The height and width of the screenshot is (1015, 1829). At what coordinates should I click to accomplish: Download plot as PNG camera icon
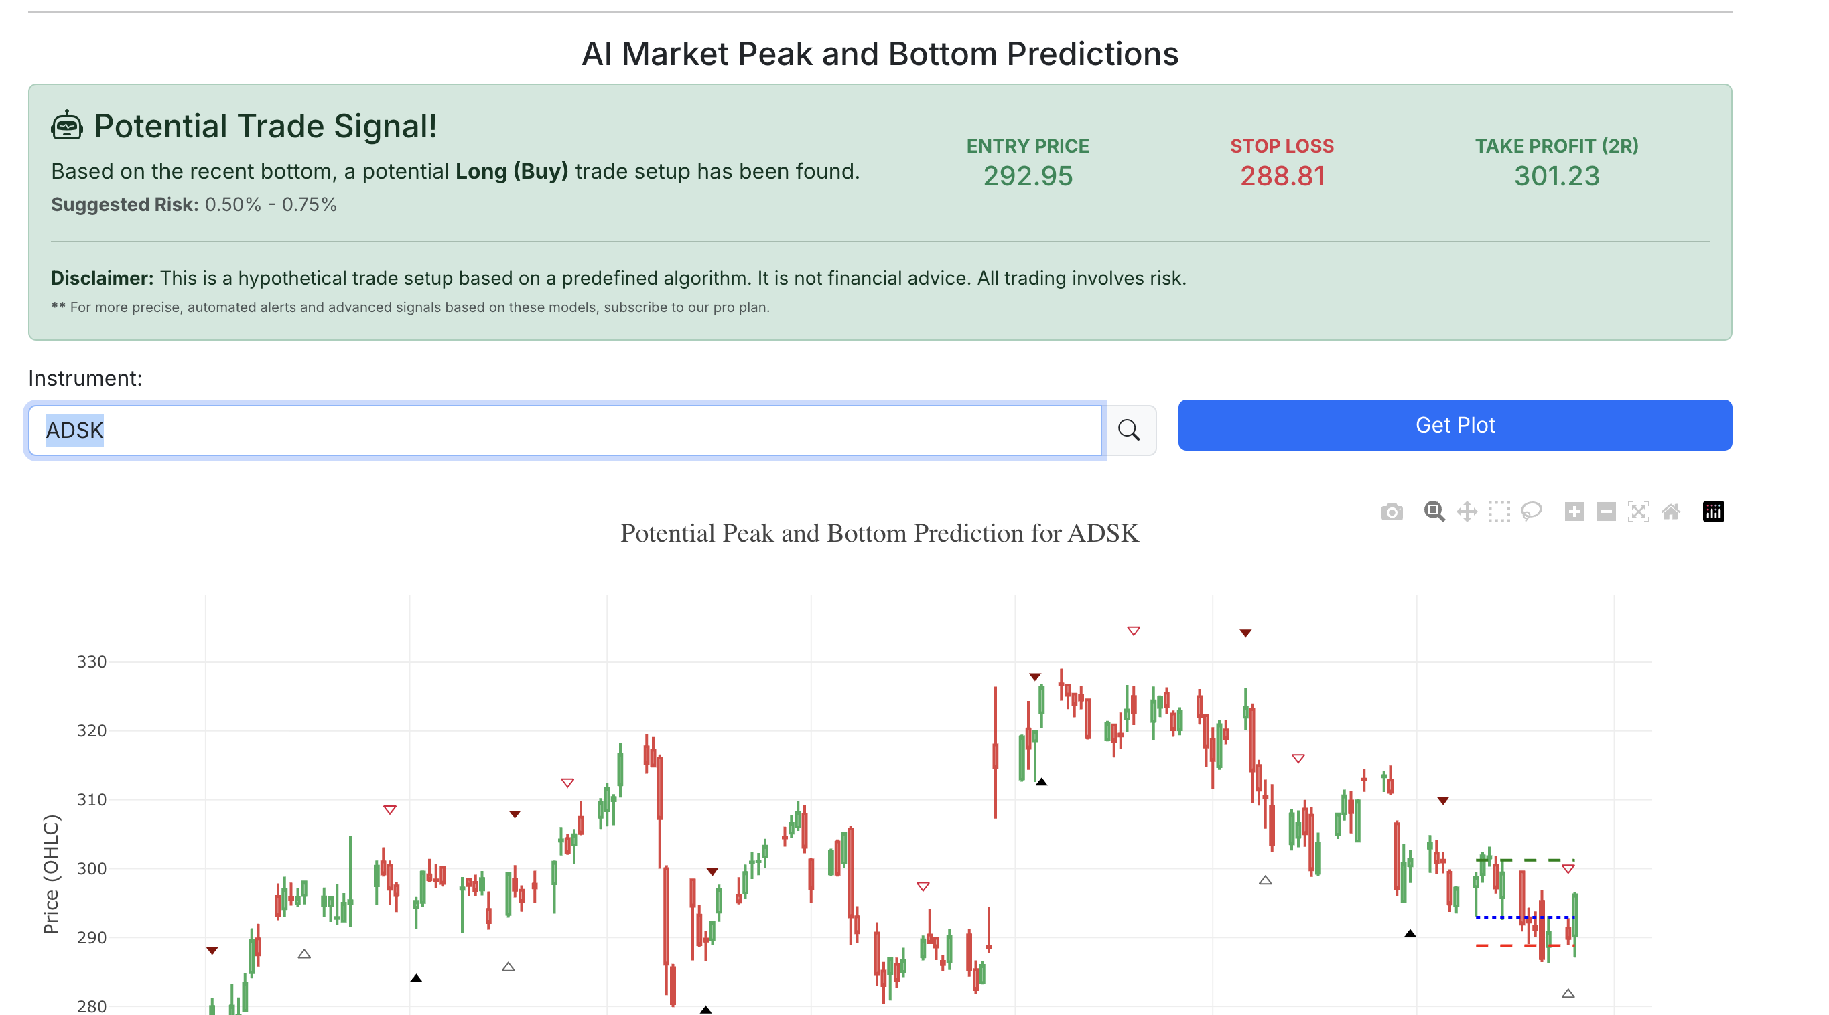(1392, 512)
